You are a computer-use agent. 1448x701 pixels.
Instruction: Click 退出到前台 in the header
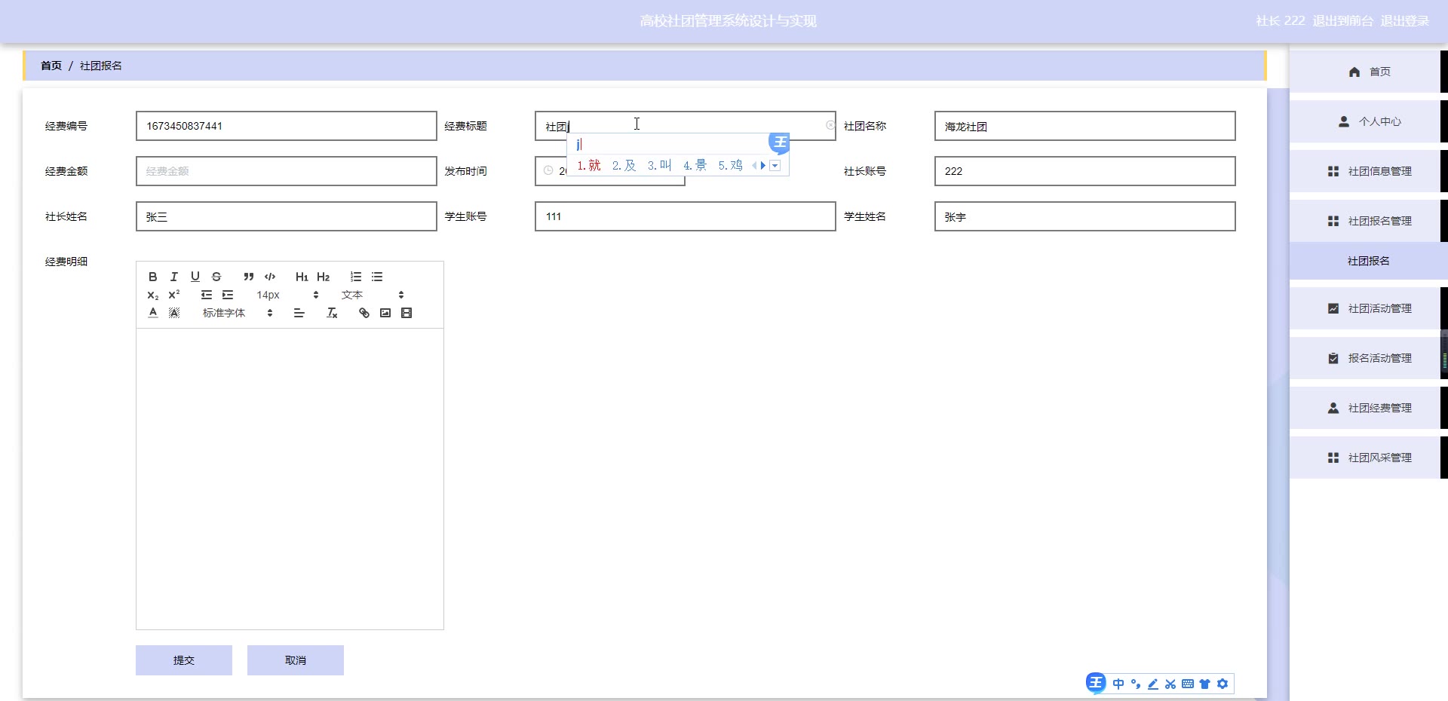(x=1343, y=21)
